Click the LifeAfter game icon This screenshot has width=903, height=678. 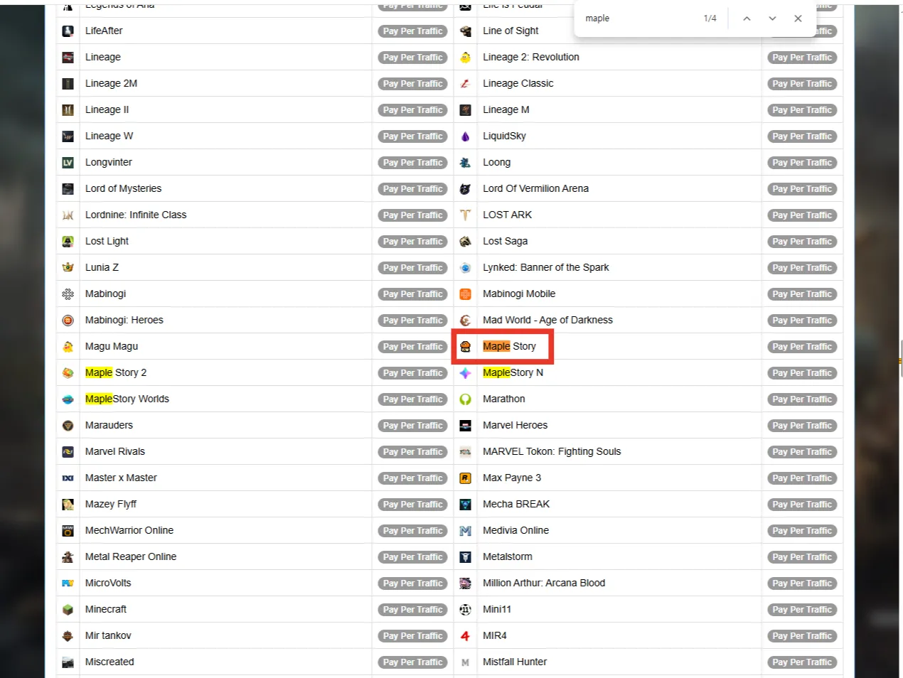tap(68, 31)
